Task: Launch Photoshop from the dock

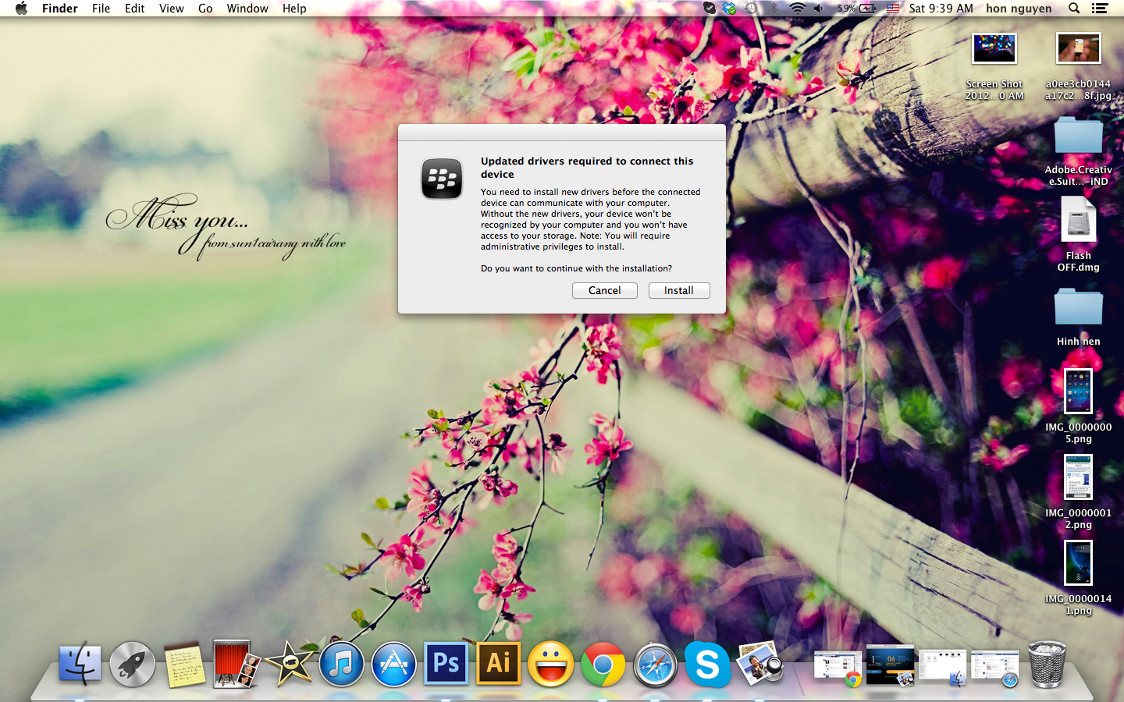Action: tap(446, 664)
